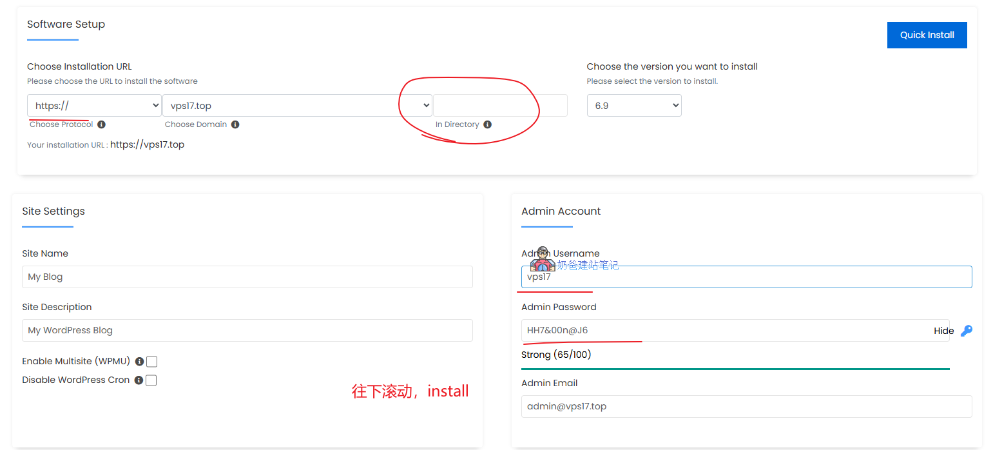Click info icon for Enable Multisite (WPMU)
Screen dimensions: 993x450
[x=139, y=362]
